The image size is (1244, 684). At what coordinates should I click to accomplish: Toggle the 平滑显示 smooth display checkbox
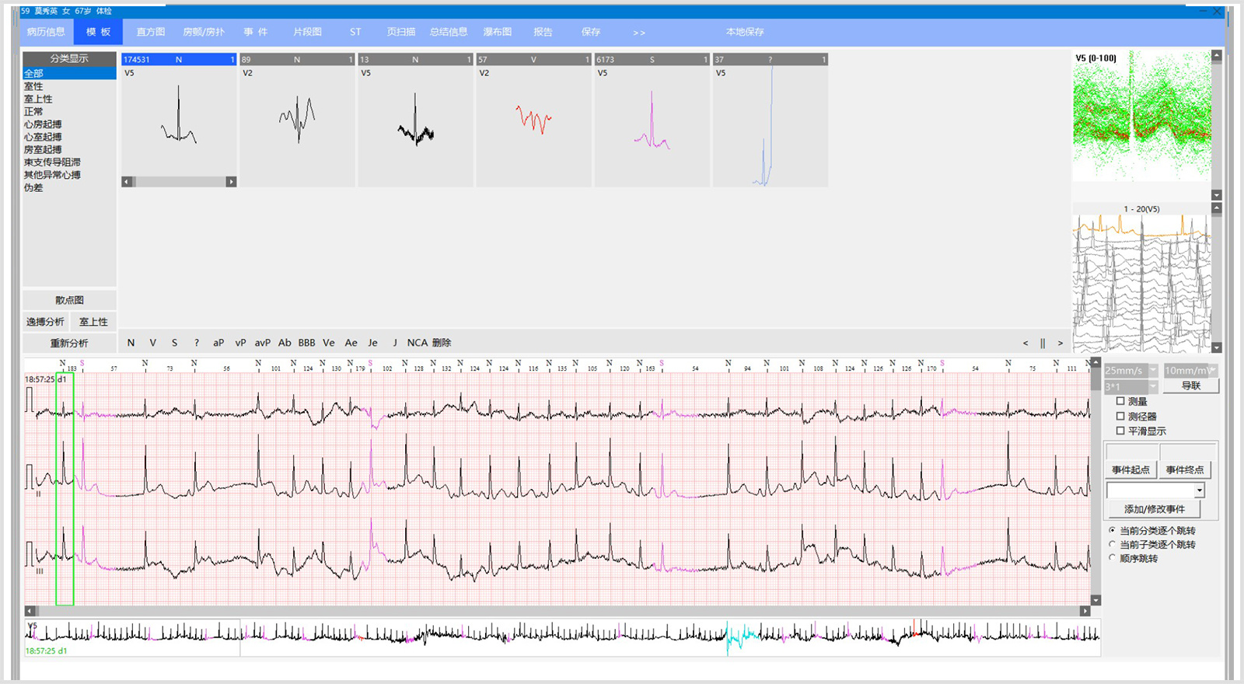tap(1120, 431)
